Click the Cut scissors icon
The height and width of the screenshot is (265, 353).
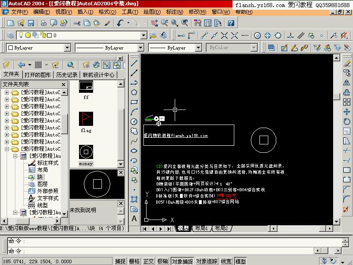point(77,23)
